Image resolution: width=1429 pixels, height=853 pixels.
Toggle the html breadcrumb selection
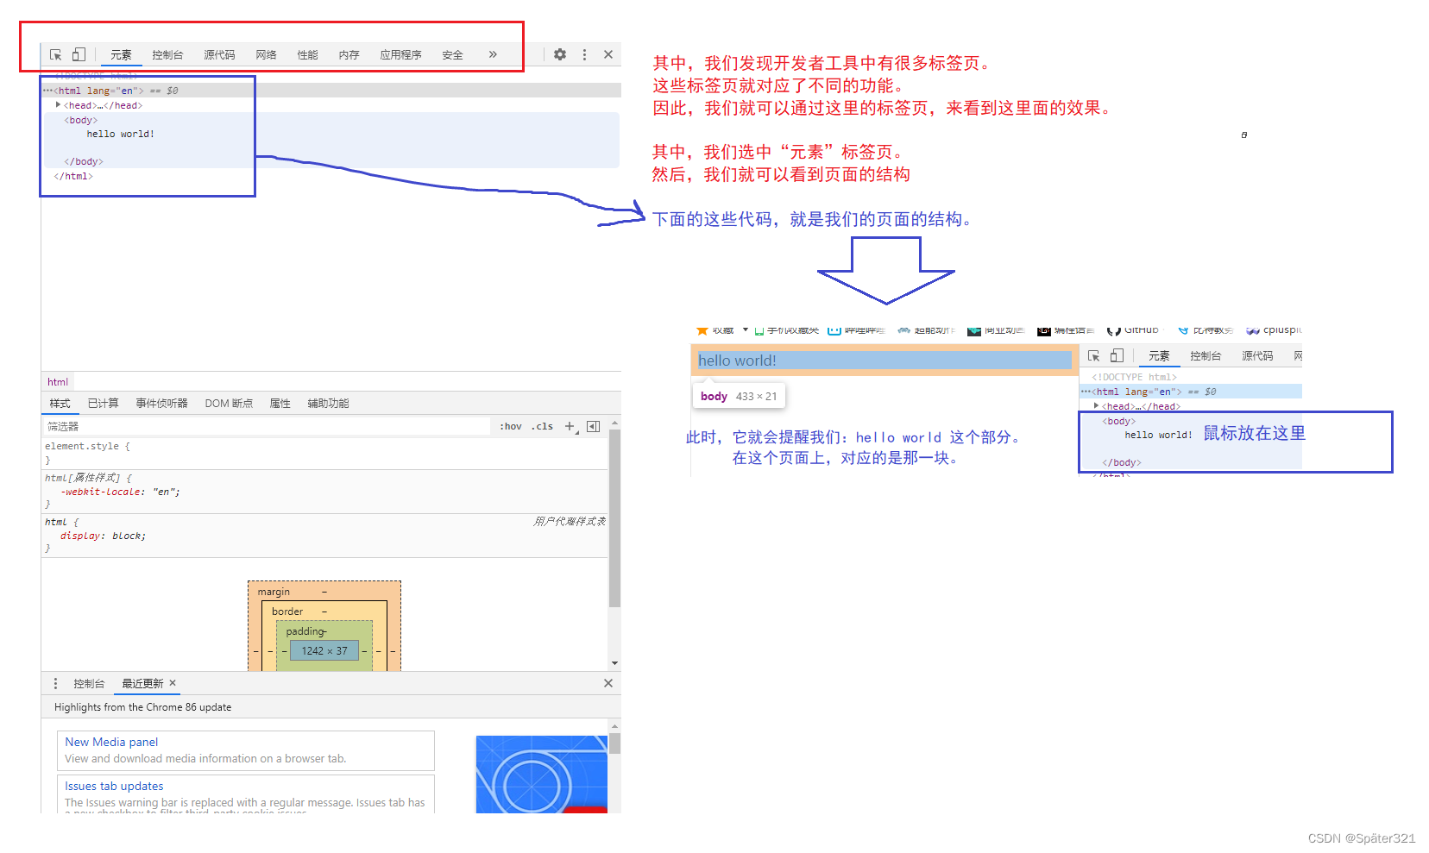tap(57, 381)
